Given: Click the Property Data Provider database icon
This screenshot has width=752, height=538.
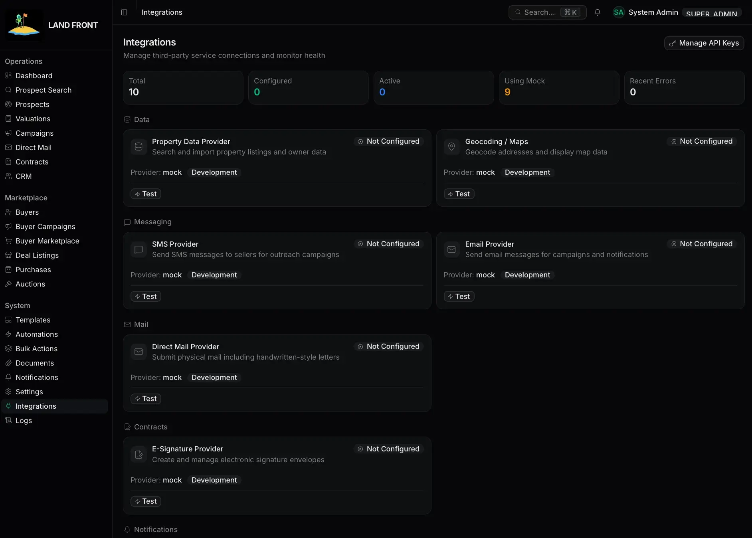Looking at the screenshot, I should point(139,147).
